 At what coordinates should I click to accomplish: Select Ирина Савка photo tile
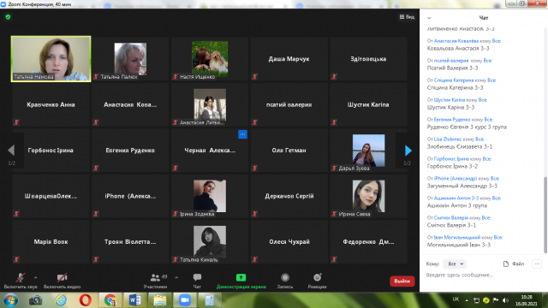[x=368, y=196]
